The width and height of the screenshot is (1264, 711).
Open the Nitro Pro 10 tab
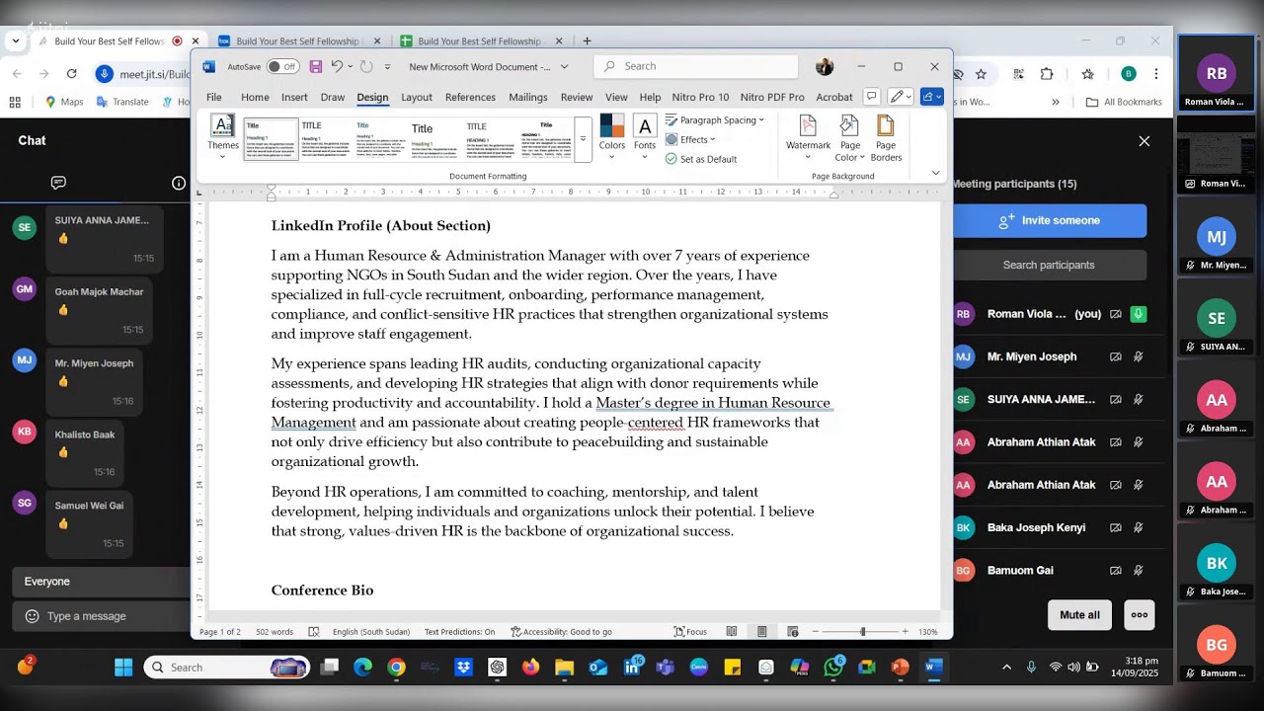(x=700, y=97)
